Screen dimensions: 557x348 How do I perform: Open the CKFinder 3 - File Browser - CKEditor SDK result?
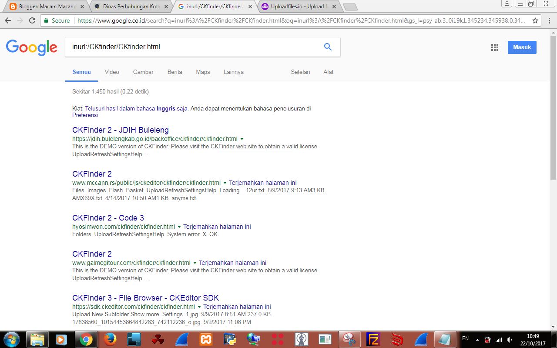click(x=145, y=298)
